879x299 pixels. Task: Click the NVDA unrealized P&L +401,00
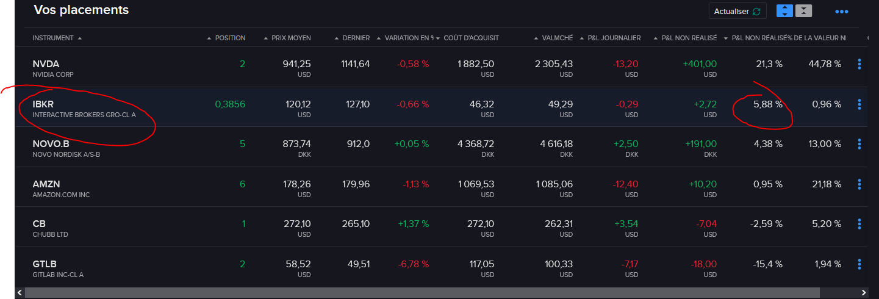pos(700,64)
